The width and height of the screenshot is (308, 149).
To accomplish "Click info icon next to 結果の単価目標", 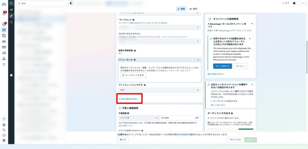I will (x=135, y=51).
